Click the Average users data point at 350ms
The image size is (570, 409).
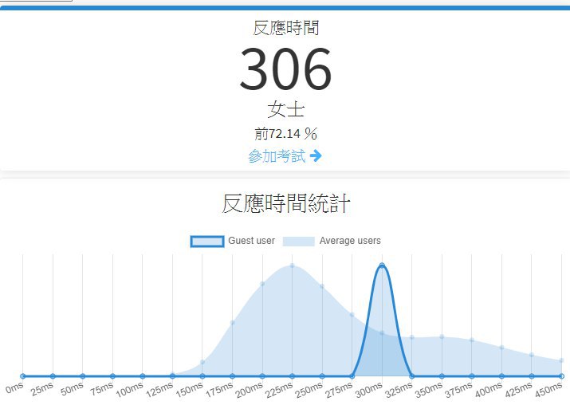[442, 336]
